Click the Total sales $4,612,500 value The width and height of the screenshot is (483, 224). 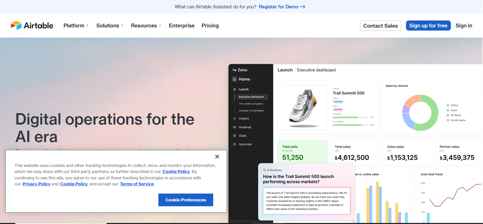coord(352,158)
